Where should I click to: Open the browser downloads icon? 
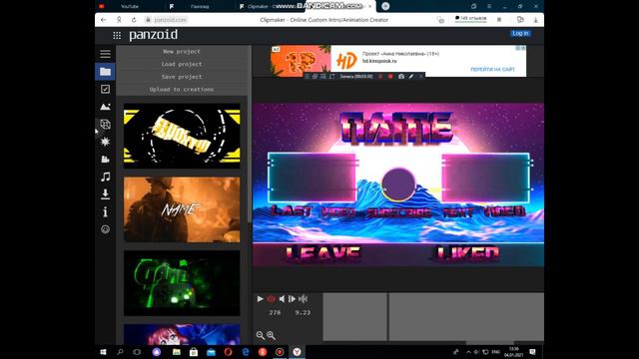(535, 20)
